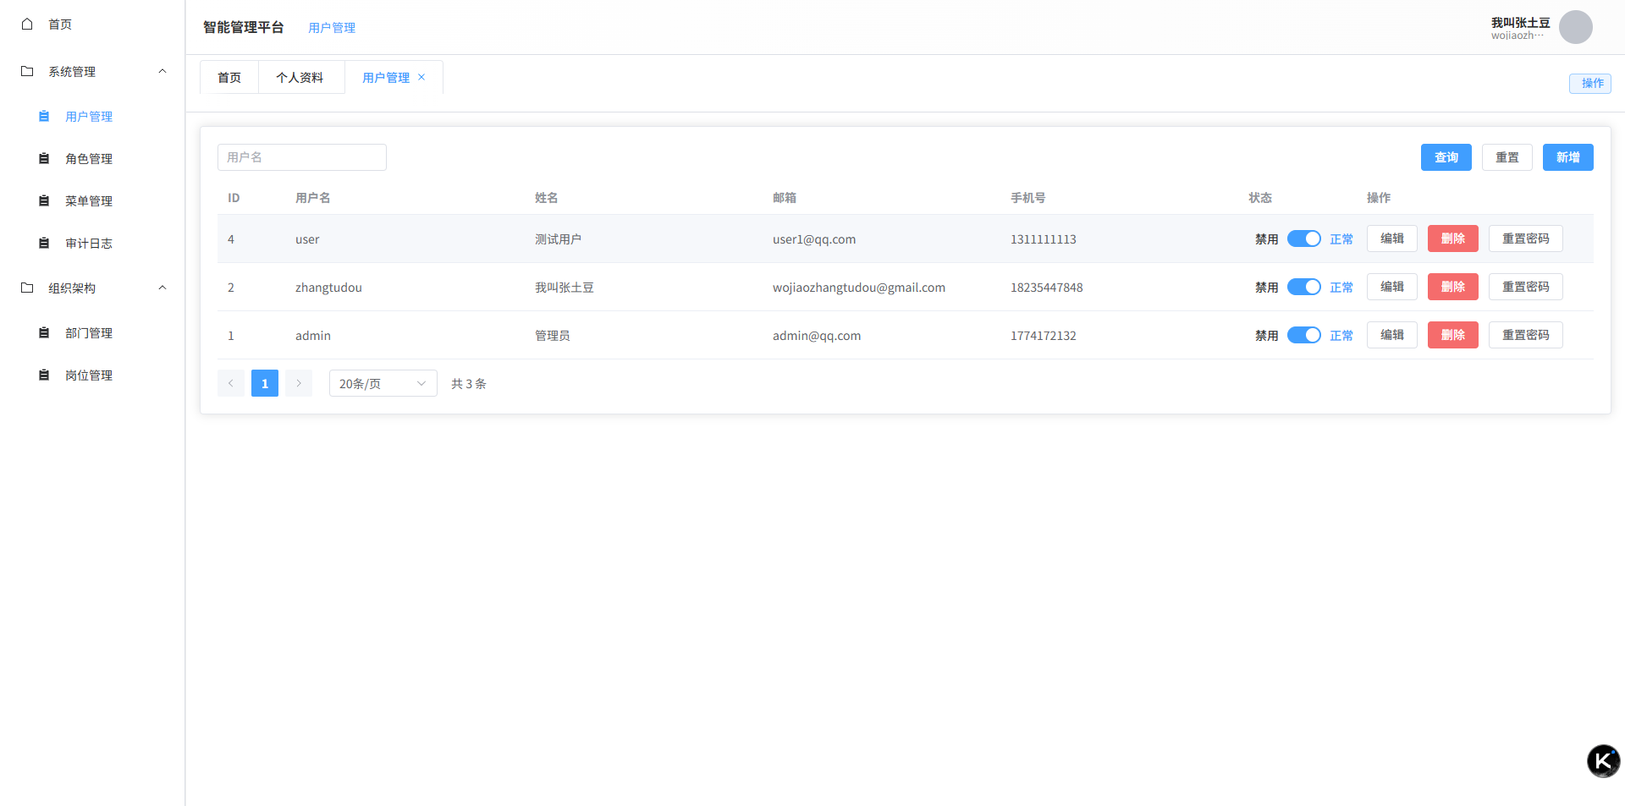The image size is (1625, 806).
Task: Switch to the 首页 tab
Action: 229,77
